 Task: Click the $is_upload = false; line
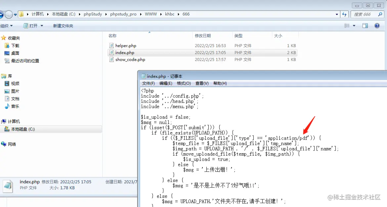point(166,117)
